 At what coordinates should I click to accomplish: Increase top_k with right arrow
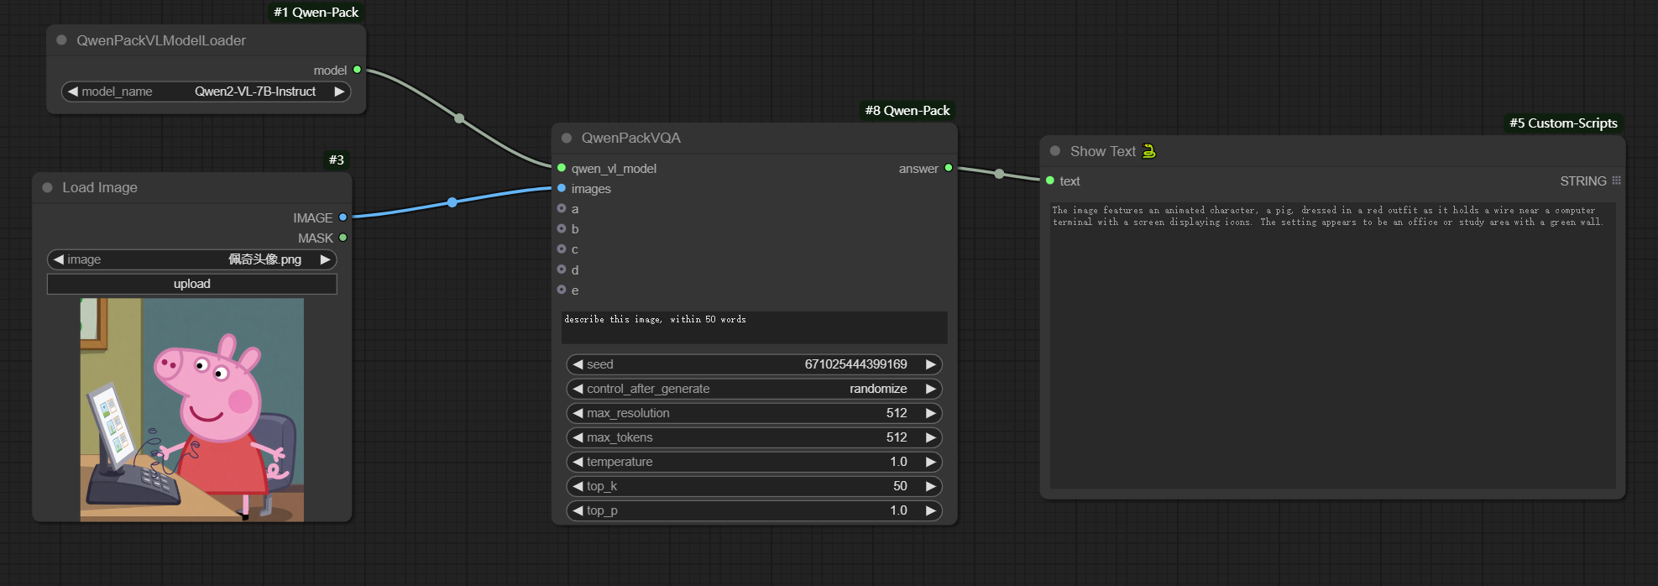(x=930, y=486)
